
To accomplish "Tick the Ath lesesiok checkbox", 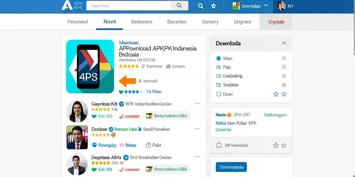I will 219,145.
